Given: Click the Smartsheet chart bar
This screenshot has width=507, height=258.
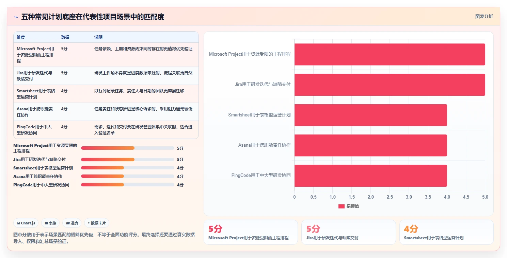Looking at the screenshot, I should (371, 115).
